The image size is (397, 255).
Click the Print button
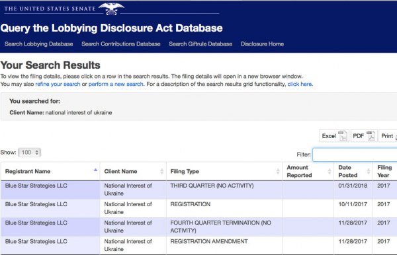point(388,136)
